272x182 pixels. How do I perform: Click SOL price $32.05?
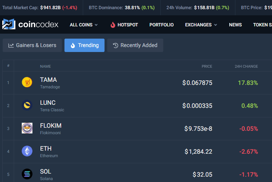pos(203,174)
